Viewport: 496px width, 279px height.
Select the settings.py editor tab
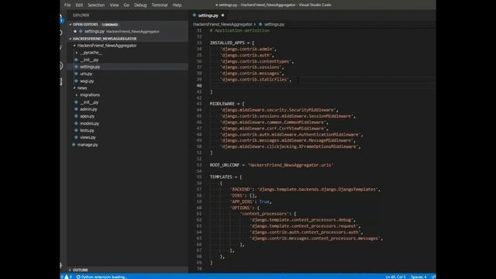click(x=208, y=15)
